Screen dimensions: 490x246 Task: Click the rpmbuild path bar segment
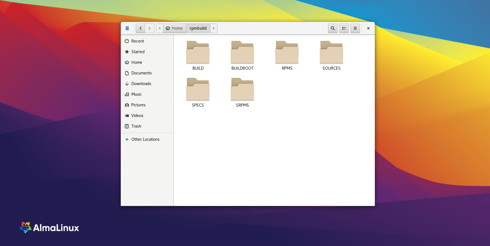click(x=198, y=28)
